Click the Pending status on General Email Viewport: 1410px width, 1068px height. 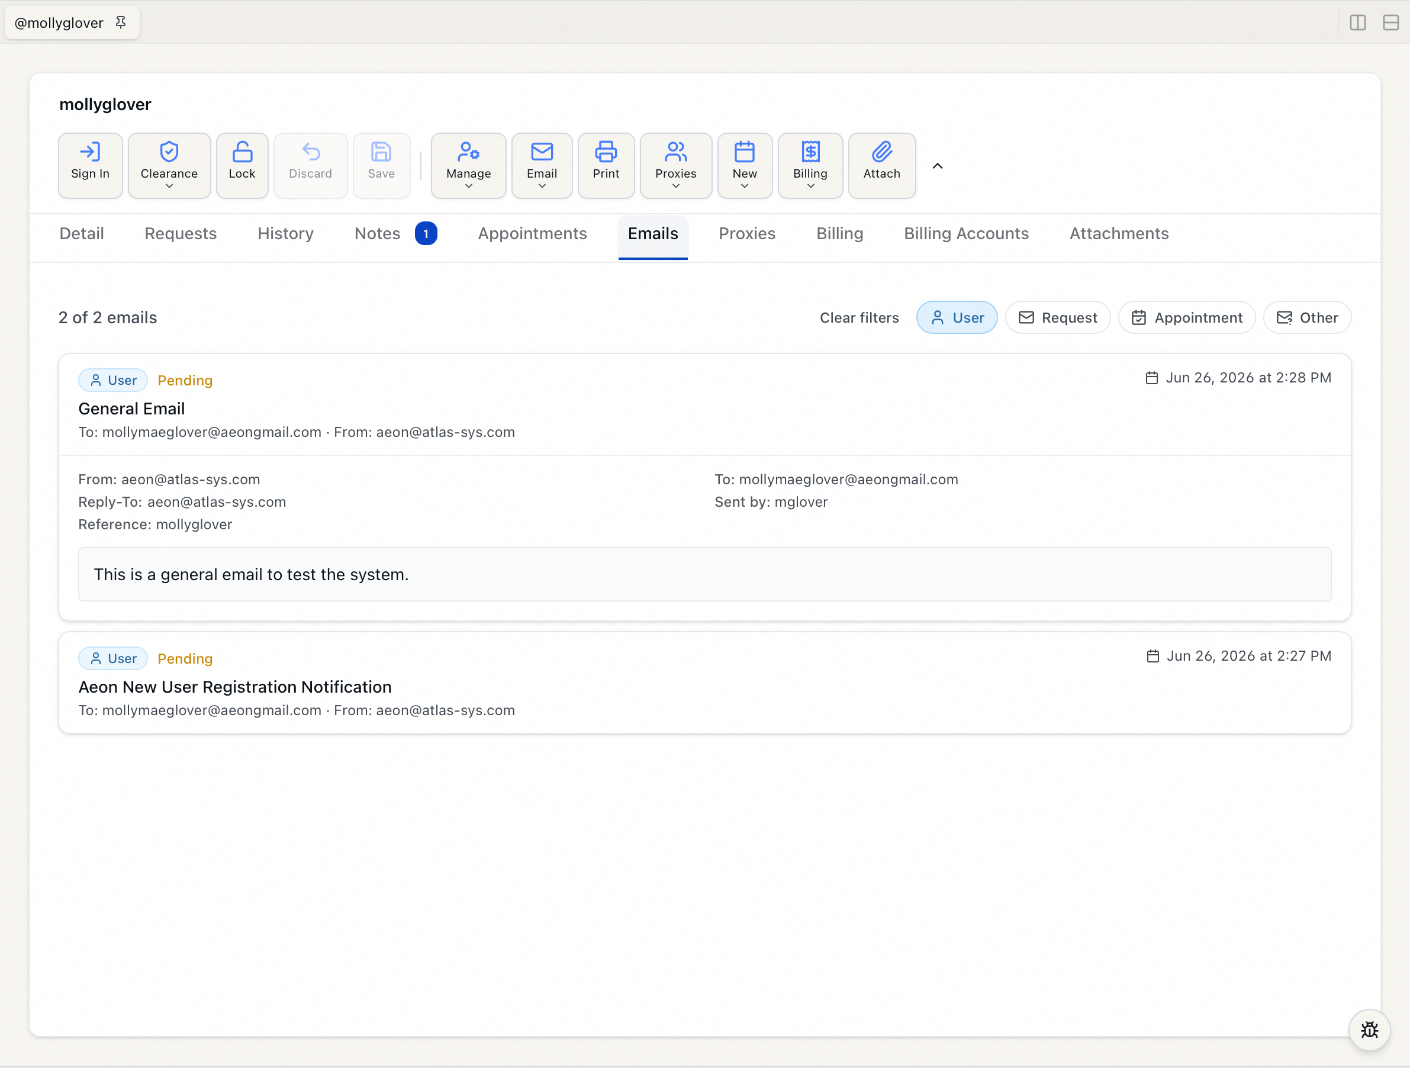coord(185,381)
